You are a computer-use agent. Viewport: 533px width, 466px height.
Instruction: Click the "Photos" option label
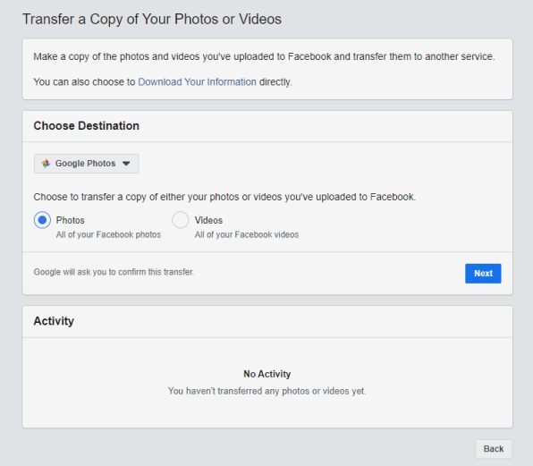click(x=70, y=220)
